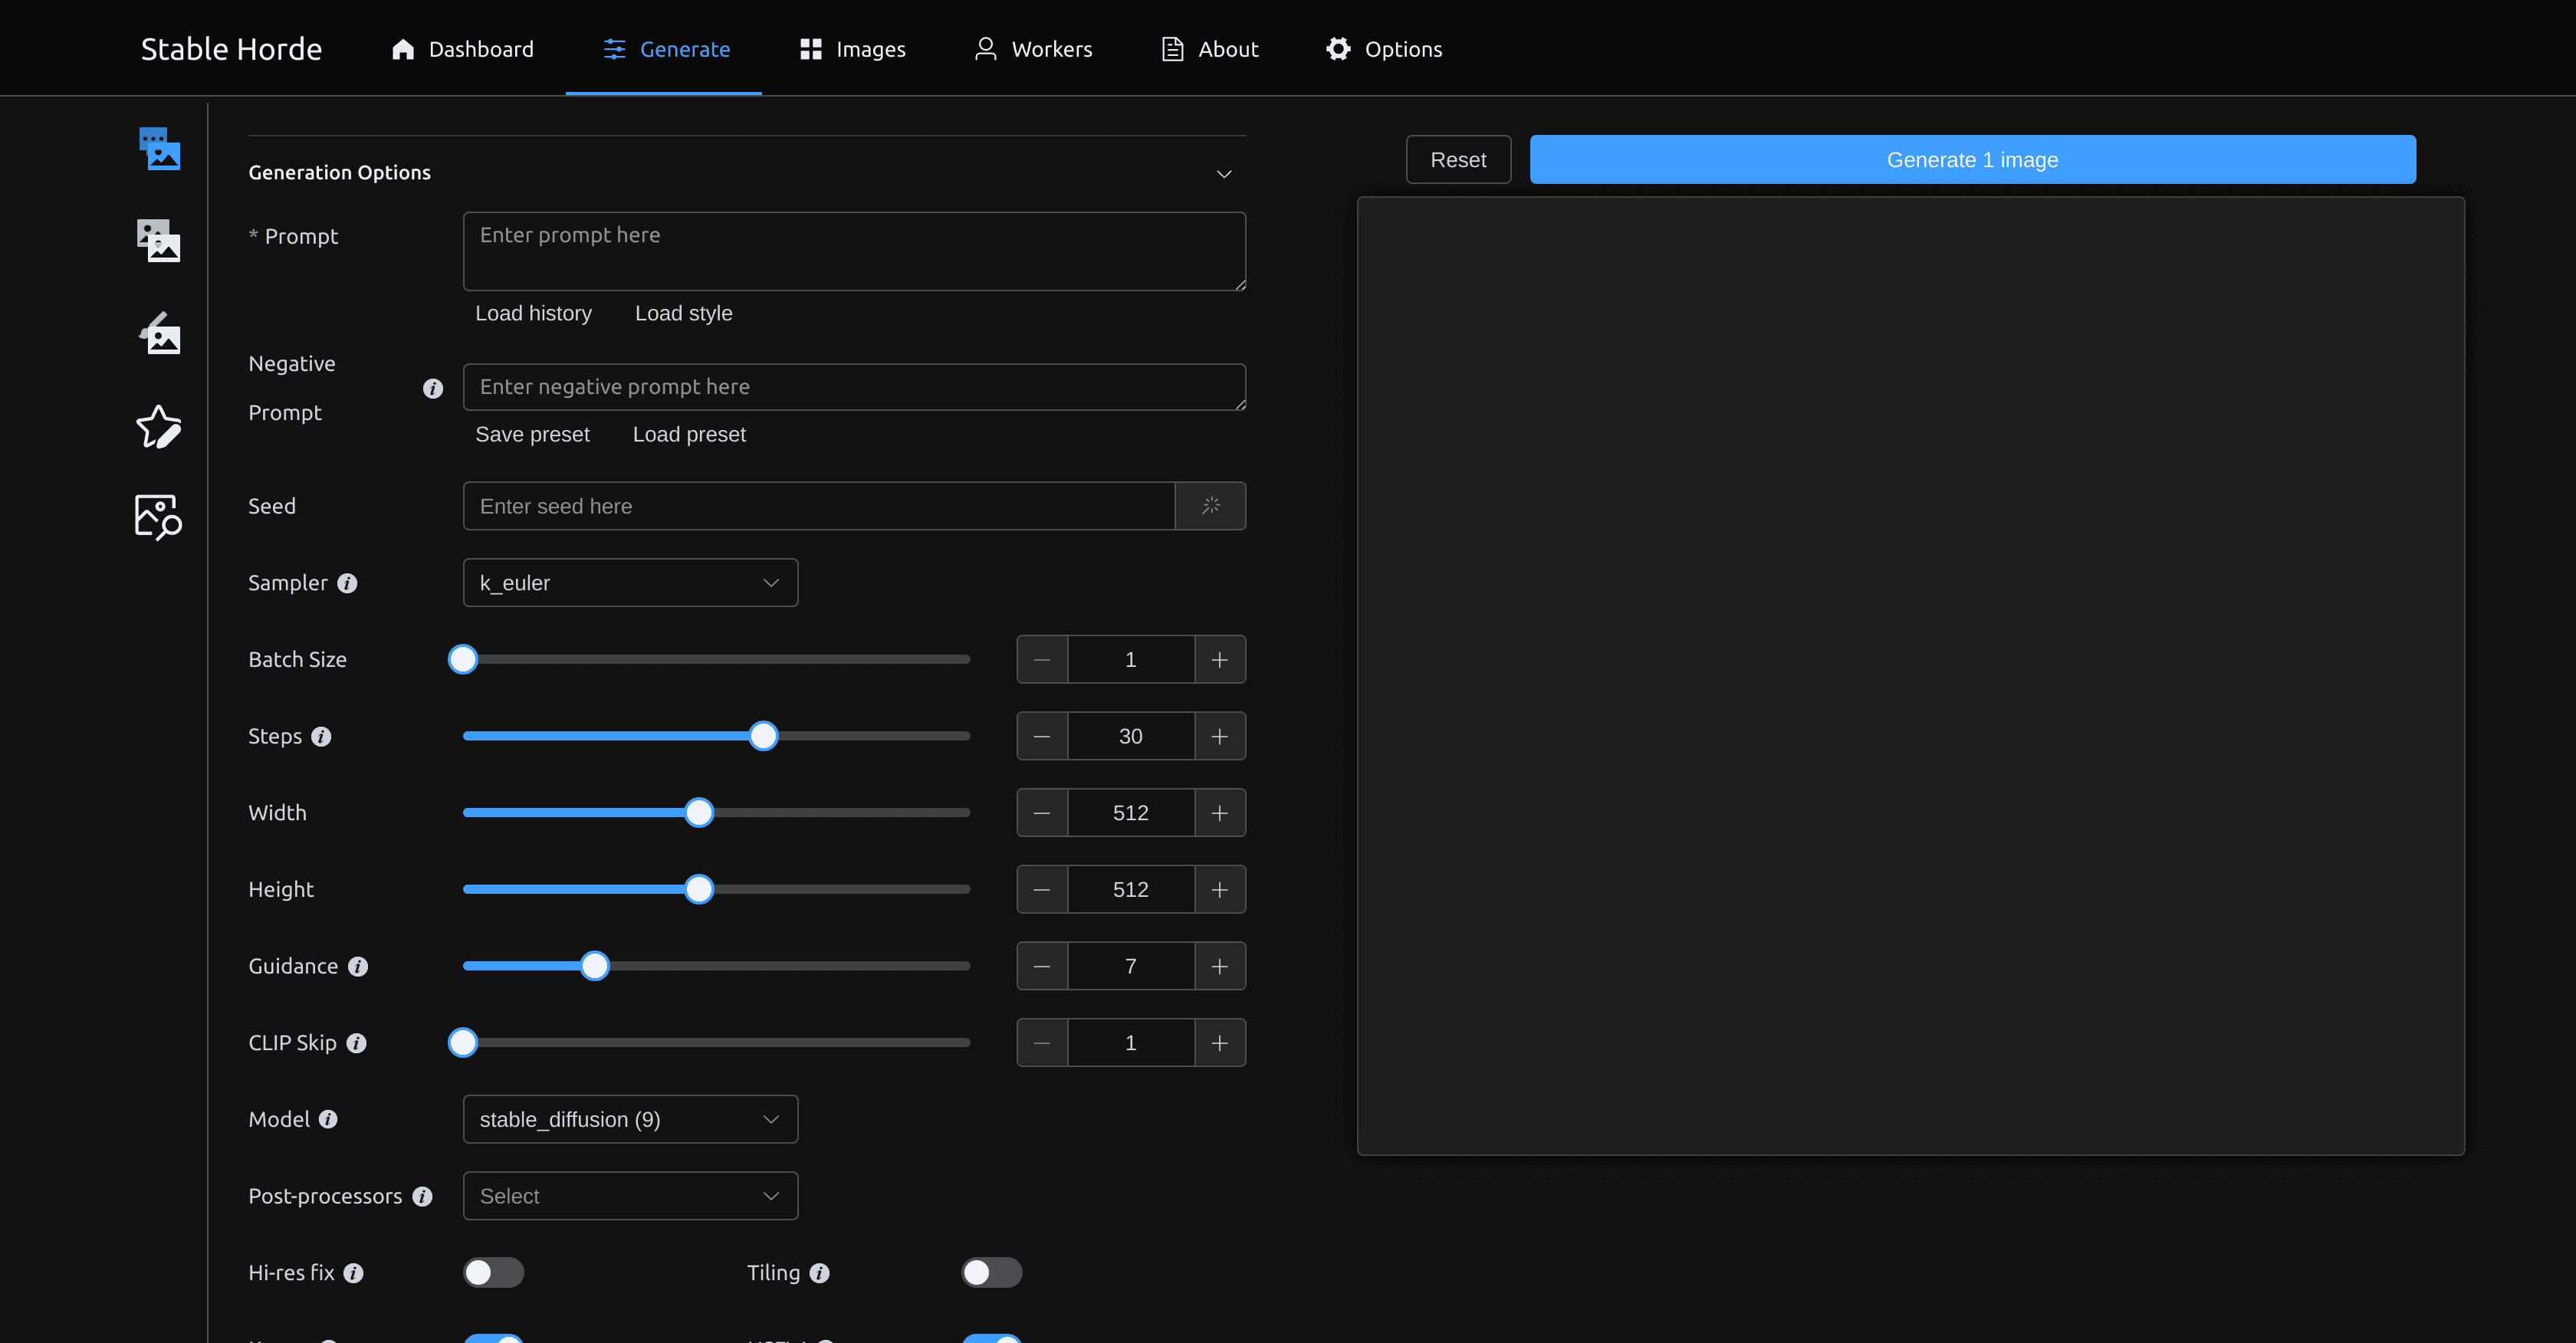Open the Dashboard page

tap(462, 48)
